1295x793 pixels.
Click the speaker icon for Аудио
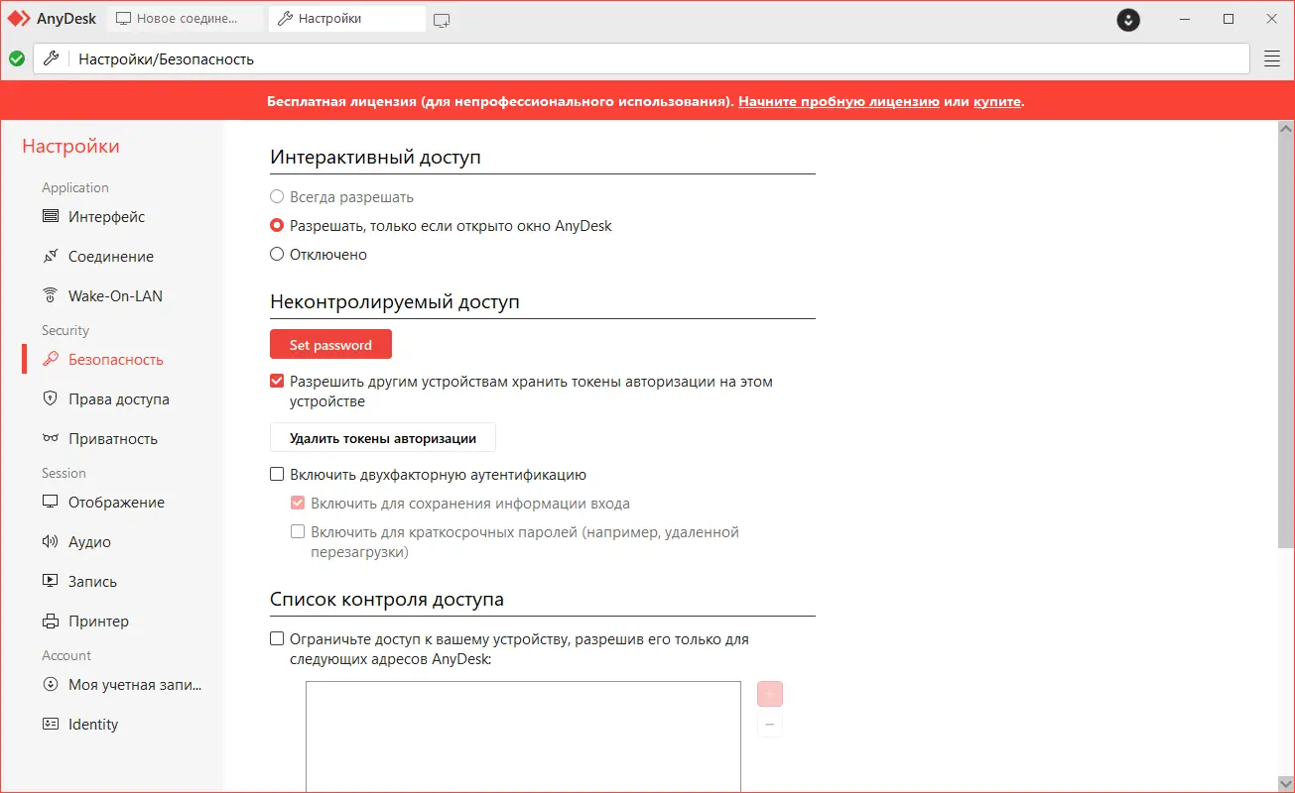(x=51, y=541)
